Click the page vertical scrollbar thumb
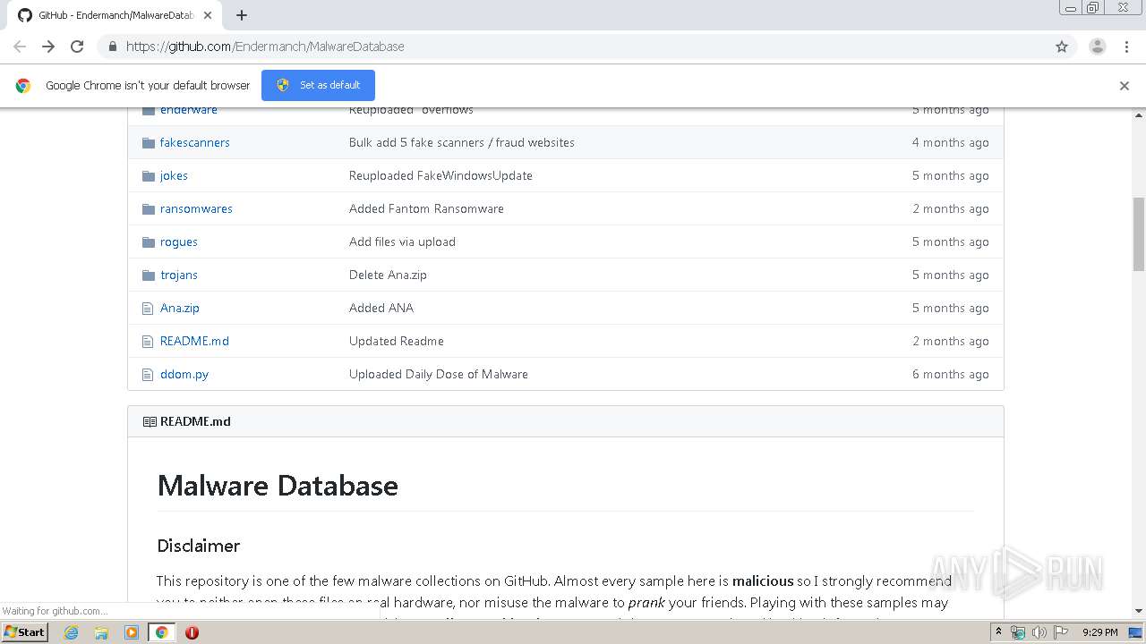Image resolution: width=1146 pixels, height=644 pixels. (x=1139, y=233)
